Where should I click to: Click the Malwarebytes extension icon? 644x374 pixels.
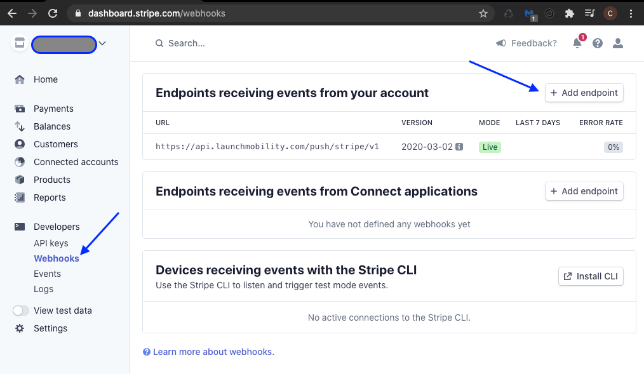[x=530, y=15]
